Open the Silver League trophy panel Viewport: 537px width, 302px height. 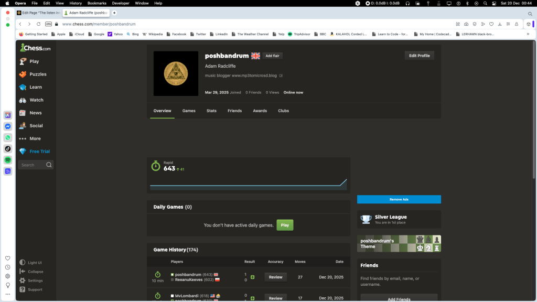[399, 219]
